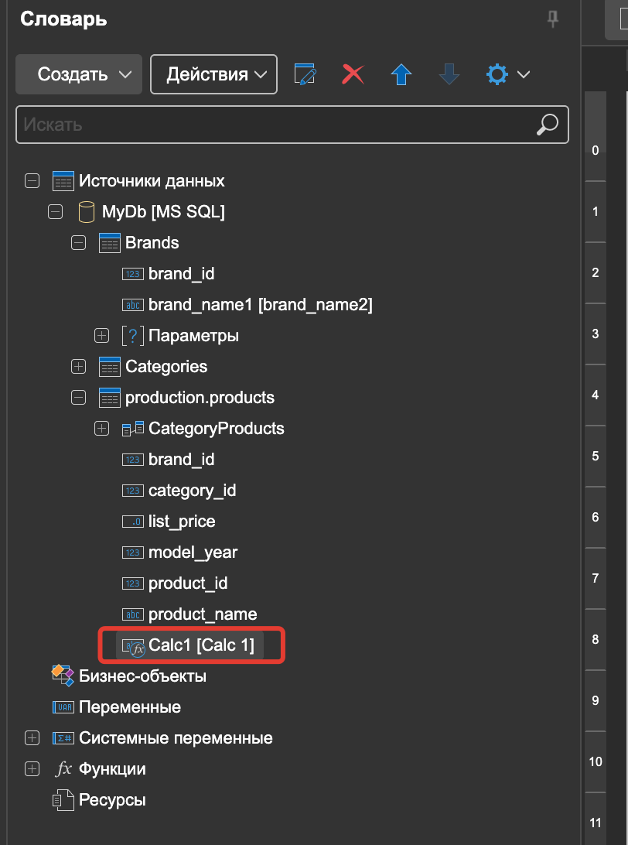This screenshot has height=845, width=628.
Task: Pin the Словарь panel with pushpin icon
Action: [553, 19]
